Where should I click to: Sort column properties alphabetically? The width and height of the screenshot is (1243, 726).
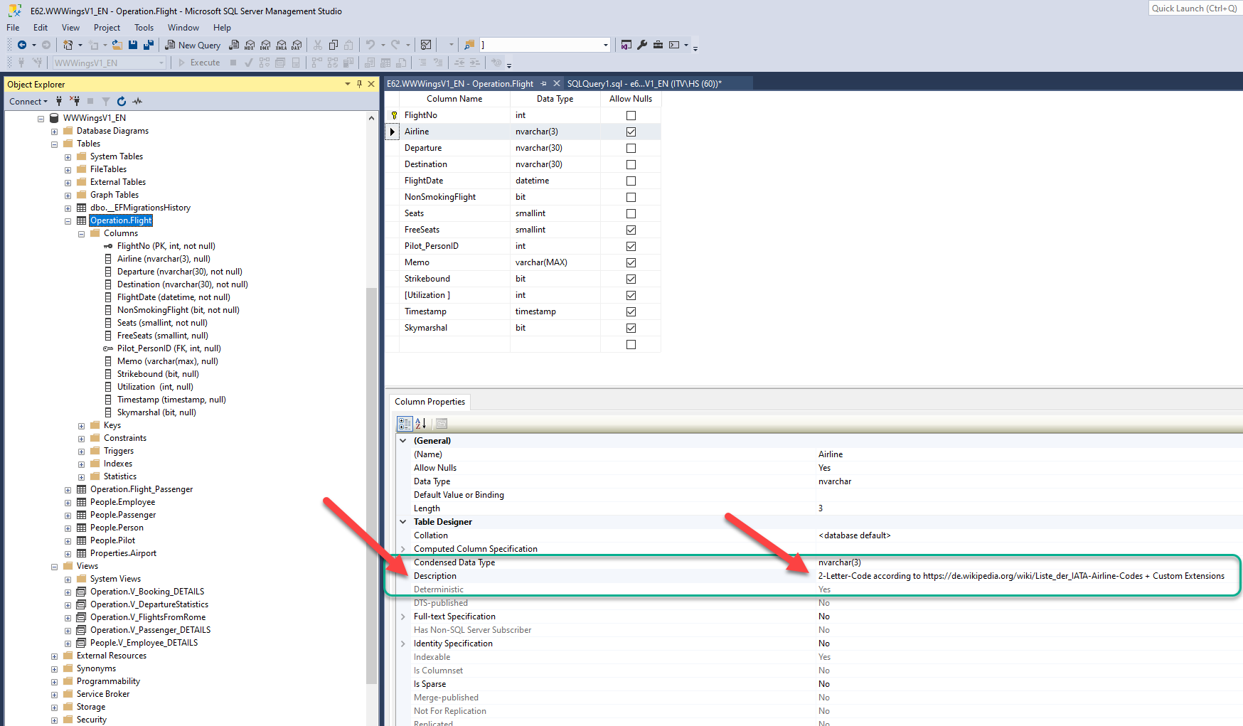pyautogui.click(x=420, y=424)
